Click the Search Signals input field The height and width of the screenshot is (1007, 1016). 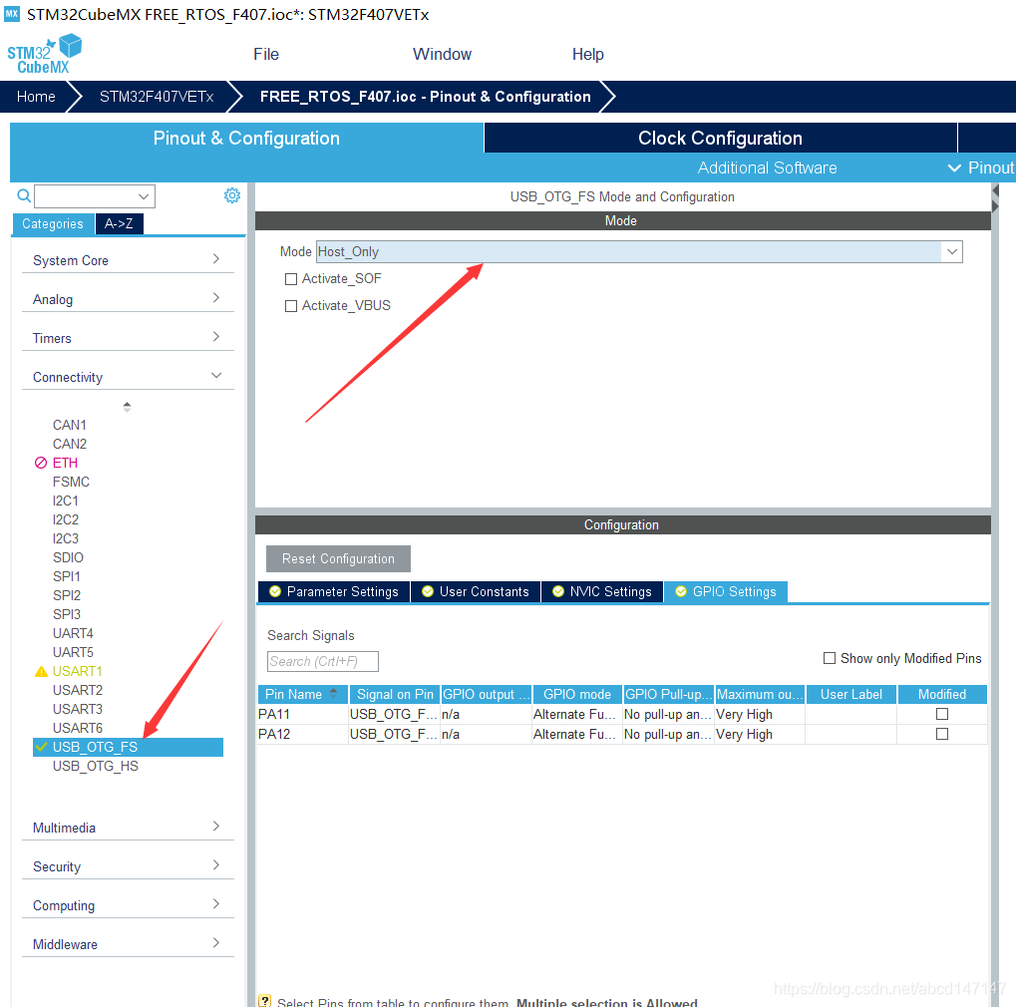[x=323, y=661]
